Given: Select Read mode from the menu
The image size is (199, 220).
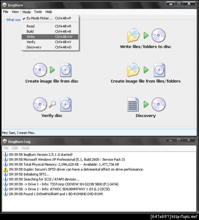Looking at the screenshot, I should point(50,26).
